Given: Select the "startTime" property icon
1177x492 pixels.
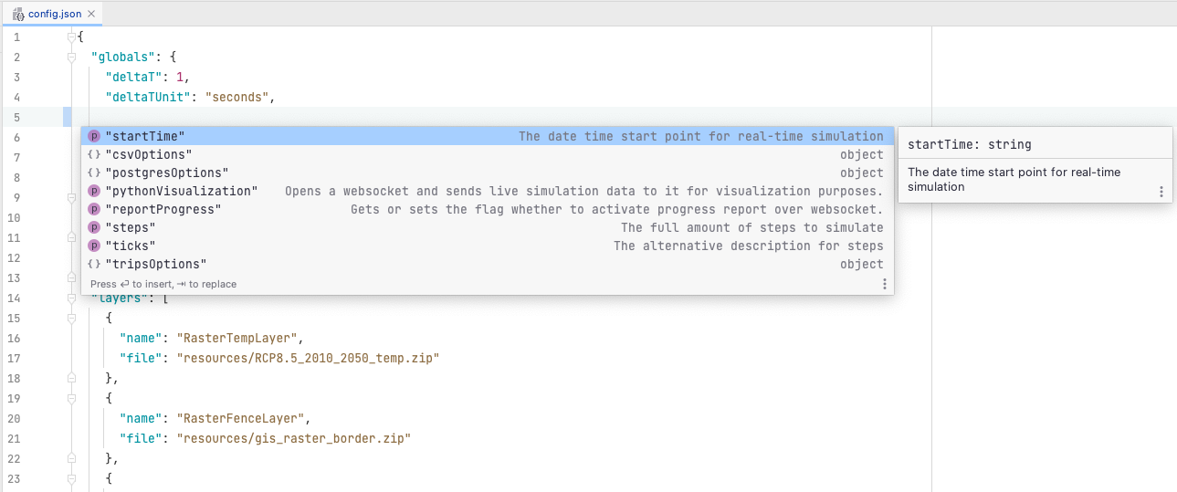Looking at the screenshot, I should [94, 136].
